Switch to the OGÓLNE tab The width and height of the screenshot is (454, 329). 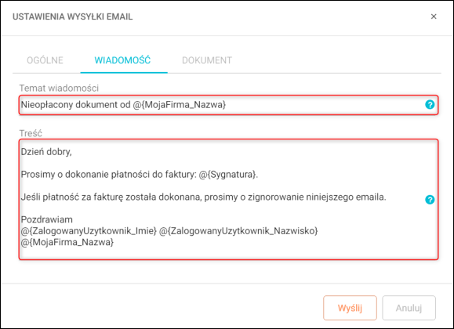45,60
